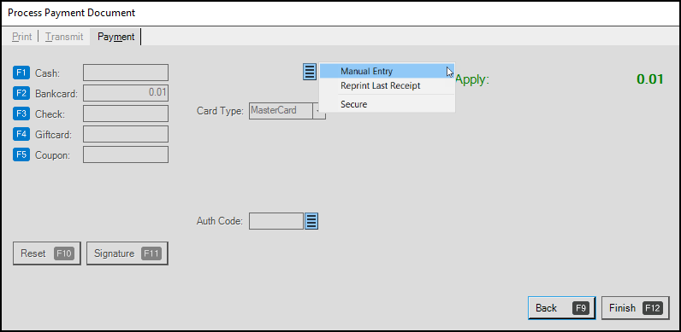The width and height of the screenshot is (681, 332).
Task: Click the Auth Code input field
Action: (x=276, y=221)
